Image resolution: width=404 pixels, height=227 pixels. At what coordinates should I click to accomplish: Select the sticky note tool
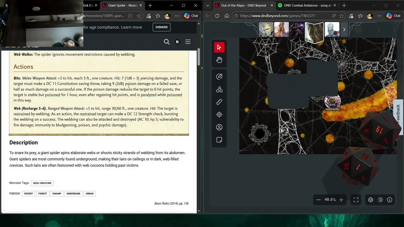219,140
